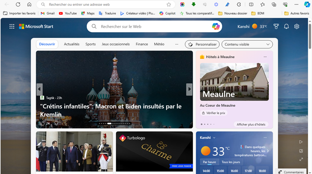Click the browser address bar
Viewport: 312px width, 174px height.
106,4
